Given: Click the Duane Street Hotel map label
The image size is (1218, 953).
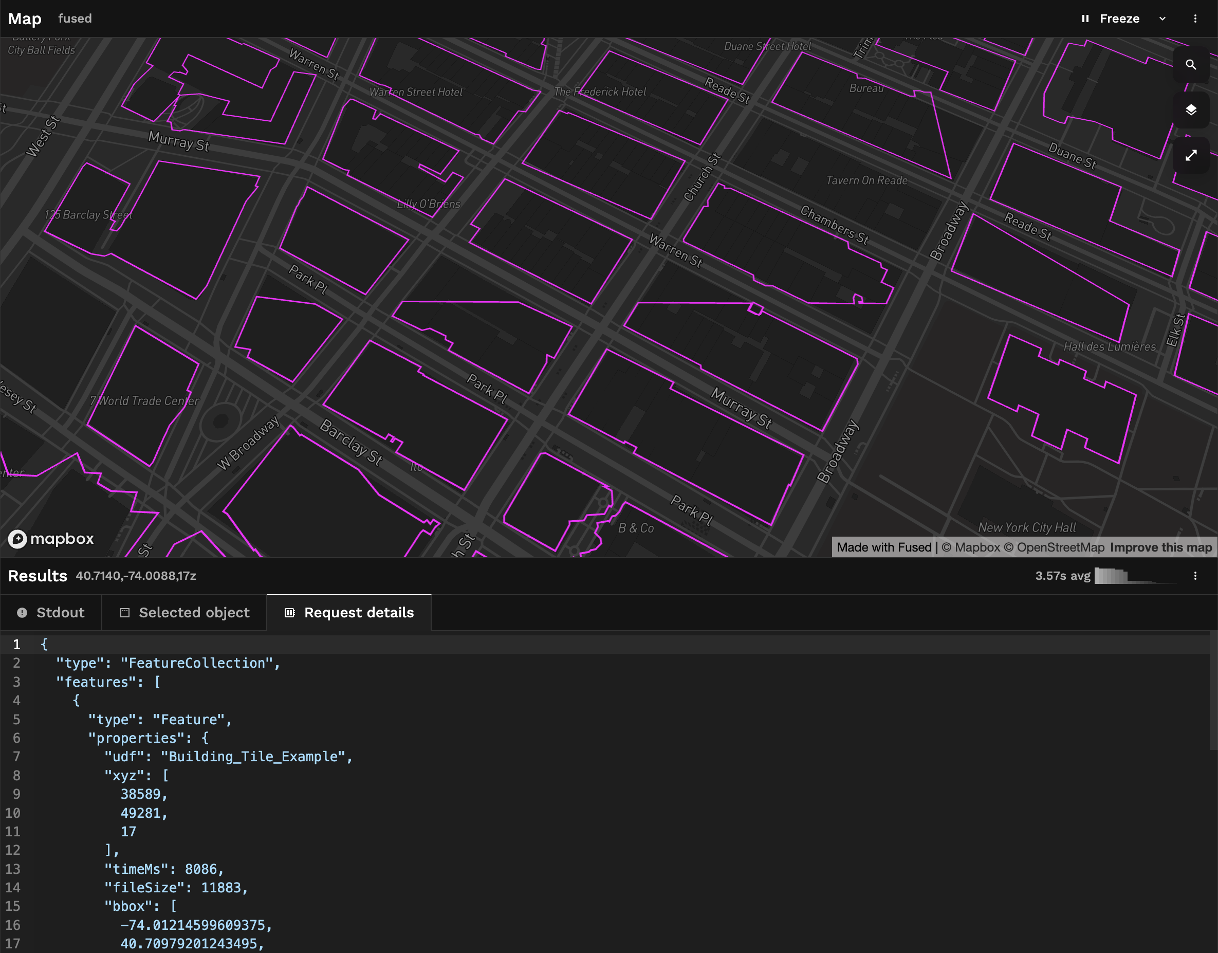Looking at the screenshot, I should pyautogui.click(x=767, y=46).
